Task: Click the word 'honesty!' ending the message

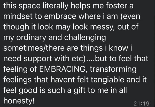Action: [x=18, y=100]
